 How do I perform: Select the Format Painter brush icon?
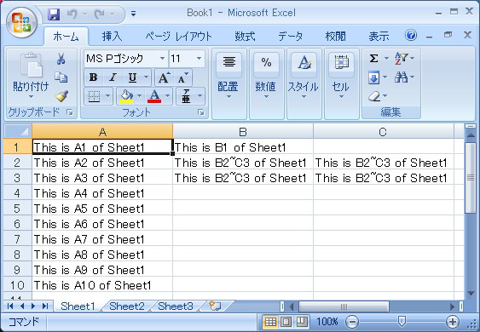click(62, 96)
